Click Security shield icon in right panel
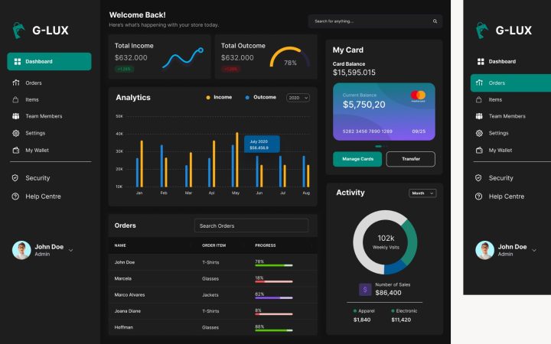 point(478,178)
